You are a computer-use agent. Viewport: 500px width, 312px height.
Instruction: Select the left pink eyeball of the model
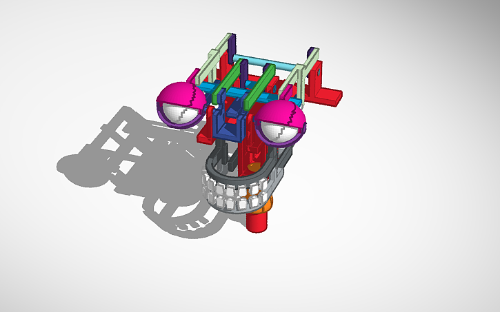(x=181, y=105)
